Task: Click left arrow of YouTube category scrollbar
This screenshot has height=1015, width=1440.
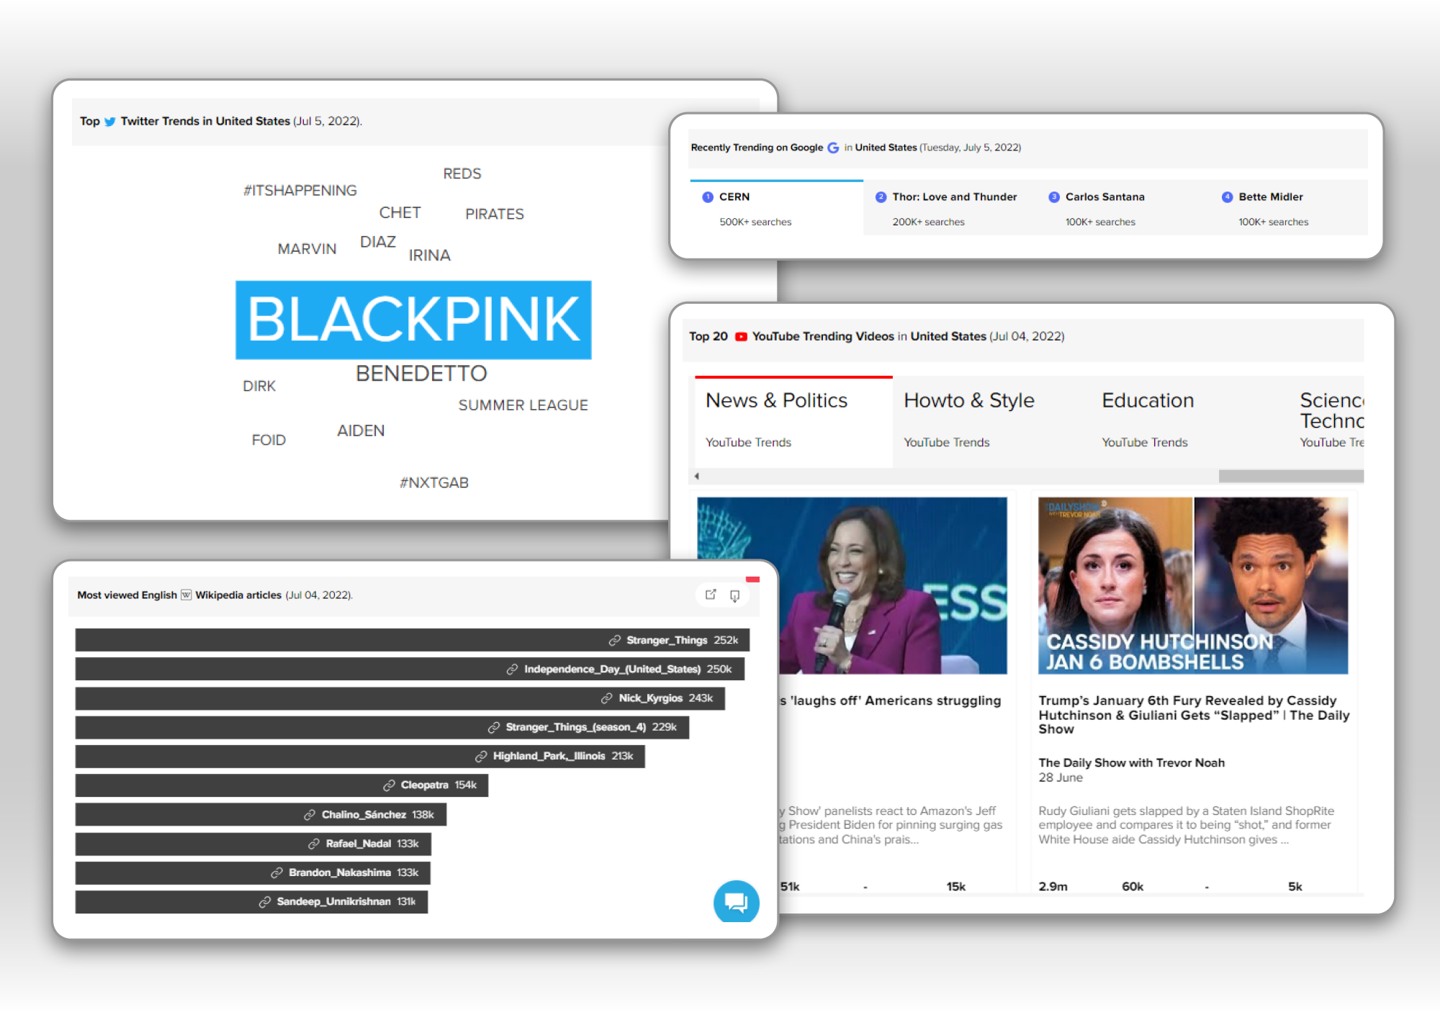Action: 696,476
